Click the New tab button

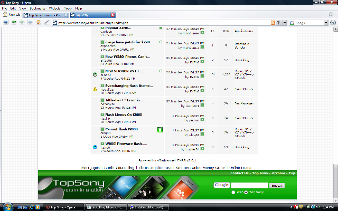click(12, 15)
